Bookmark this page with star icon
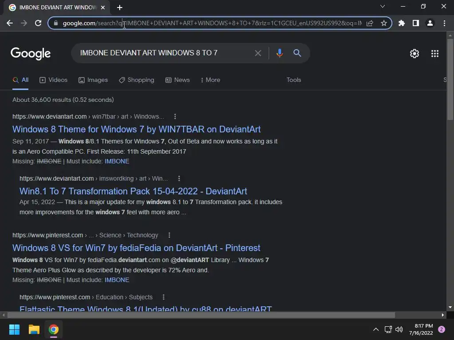Screen dimensions: 454x340 pyautogui.click(x=384, y=23)
